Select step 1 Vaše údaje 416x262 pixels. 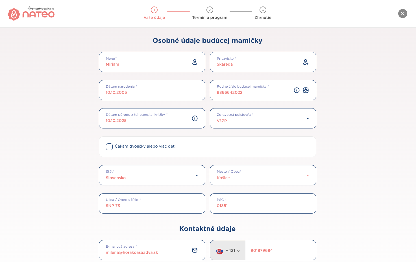coord(154,13)
